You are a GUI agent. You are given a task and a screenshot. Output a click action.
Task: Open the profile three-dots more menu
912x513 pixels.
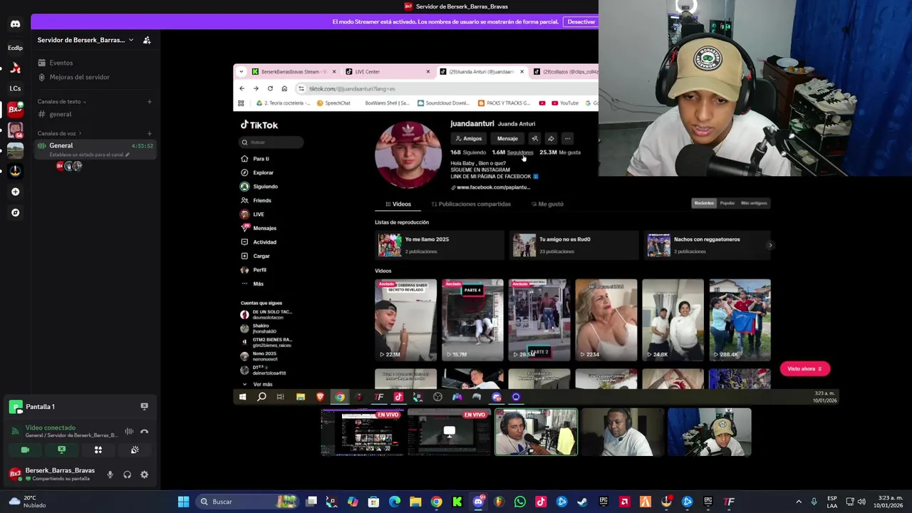567,138
